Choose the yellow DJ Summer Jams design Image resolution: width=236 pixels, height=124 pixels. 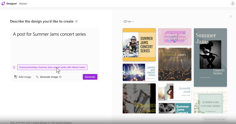(139, 45)
